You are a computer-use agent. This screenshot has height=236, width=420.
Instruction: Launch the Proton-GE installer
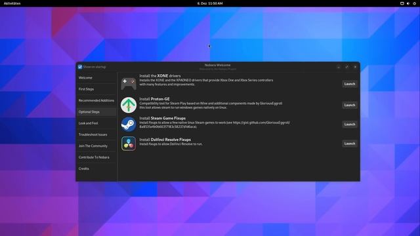[350, 105]
